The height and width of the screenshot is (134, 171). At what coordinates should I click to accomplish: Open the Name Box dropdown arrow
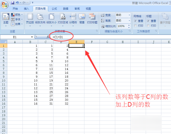coord(32,37)
